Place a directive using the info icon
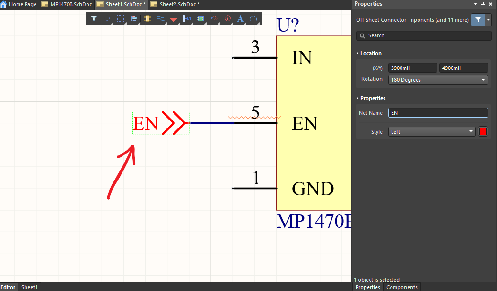This screenshot has height=291, width=497. tap(227, 18)
